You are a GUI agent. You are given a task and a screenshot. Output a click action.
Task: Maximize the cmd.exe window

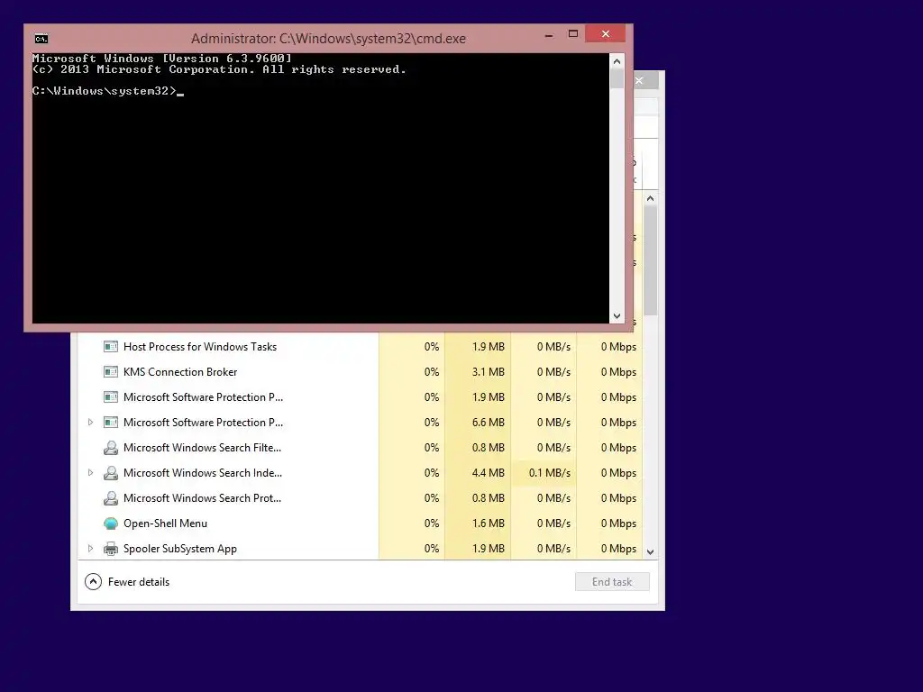572,34
